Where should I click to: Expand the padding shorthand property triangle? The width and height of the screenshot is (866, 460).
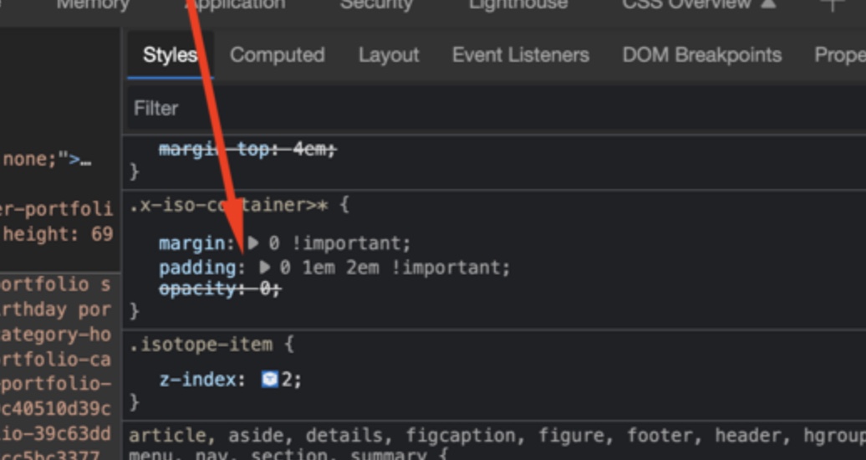265,268
